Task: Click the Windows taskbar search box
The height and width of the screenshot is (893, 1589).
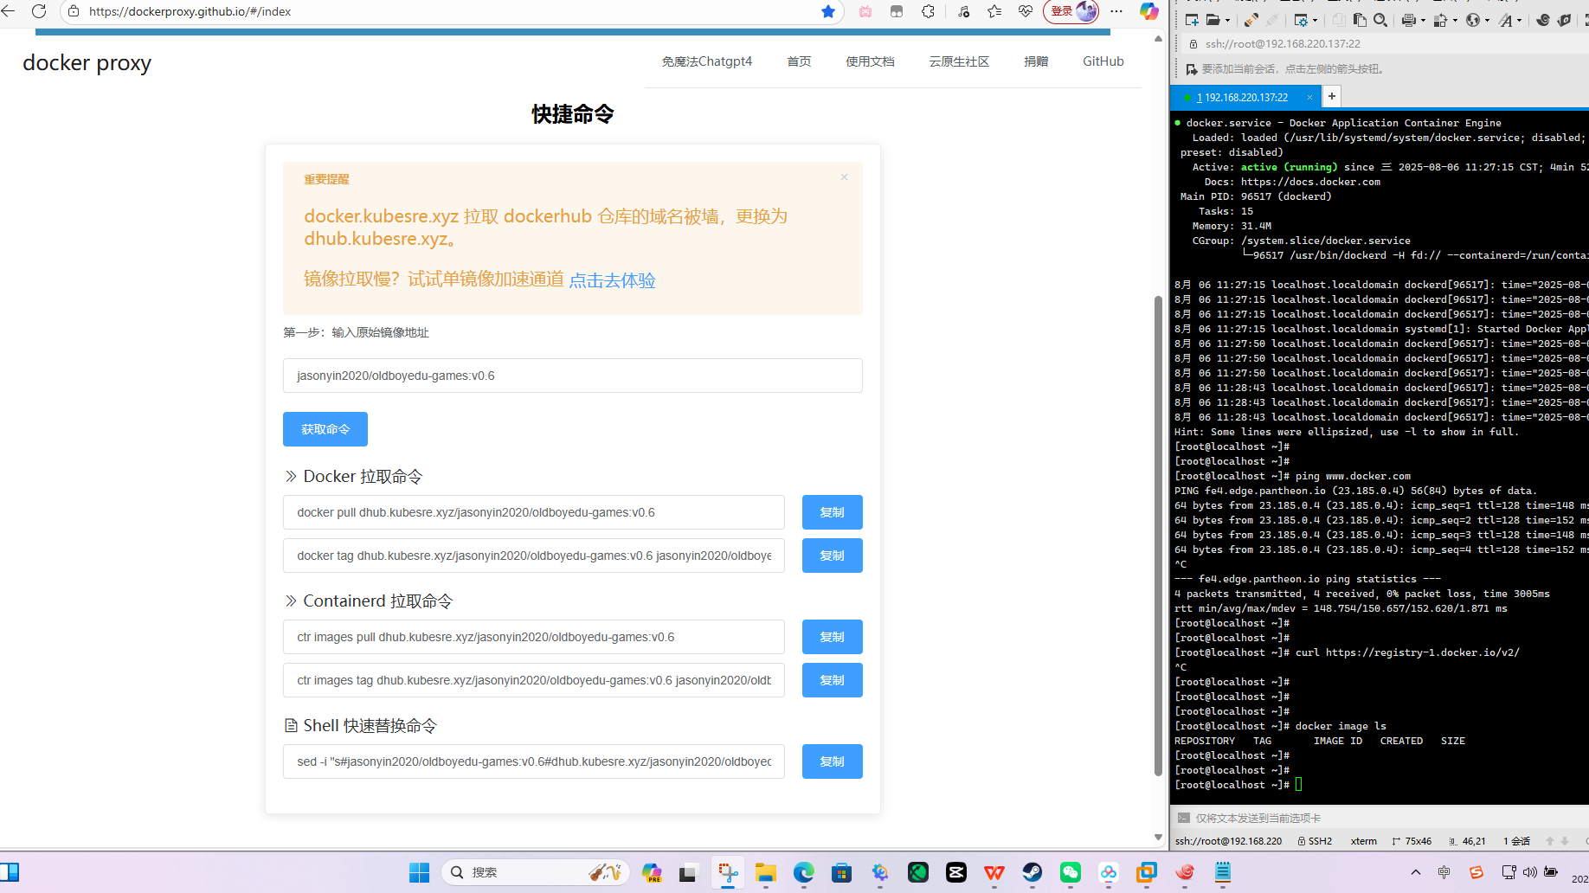Action: coord(536,872)
